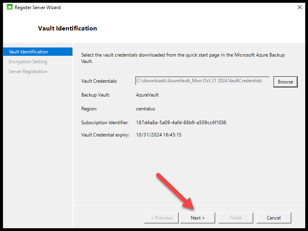Select the Vault Identification step

(x=38, y=52)
